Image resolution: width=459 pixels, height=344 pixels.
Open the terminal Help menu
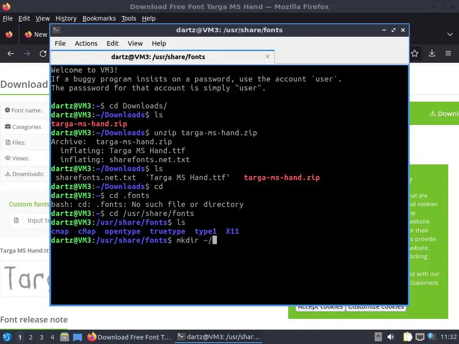click(159, 43)
